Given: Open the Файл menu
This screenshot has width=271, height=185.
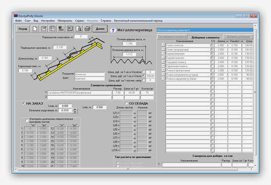Looking at the screenshot, I should (18, 21).
